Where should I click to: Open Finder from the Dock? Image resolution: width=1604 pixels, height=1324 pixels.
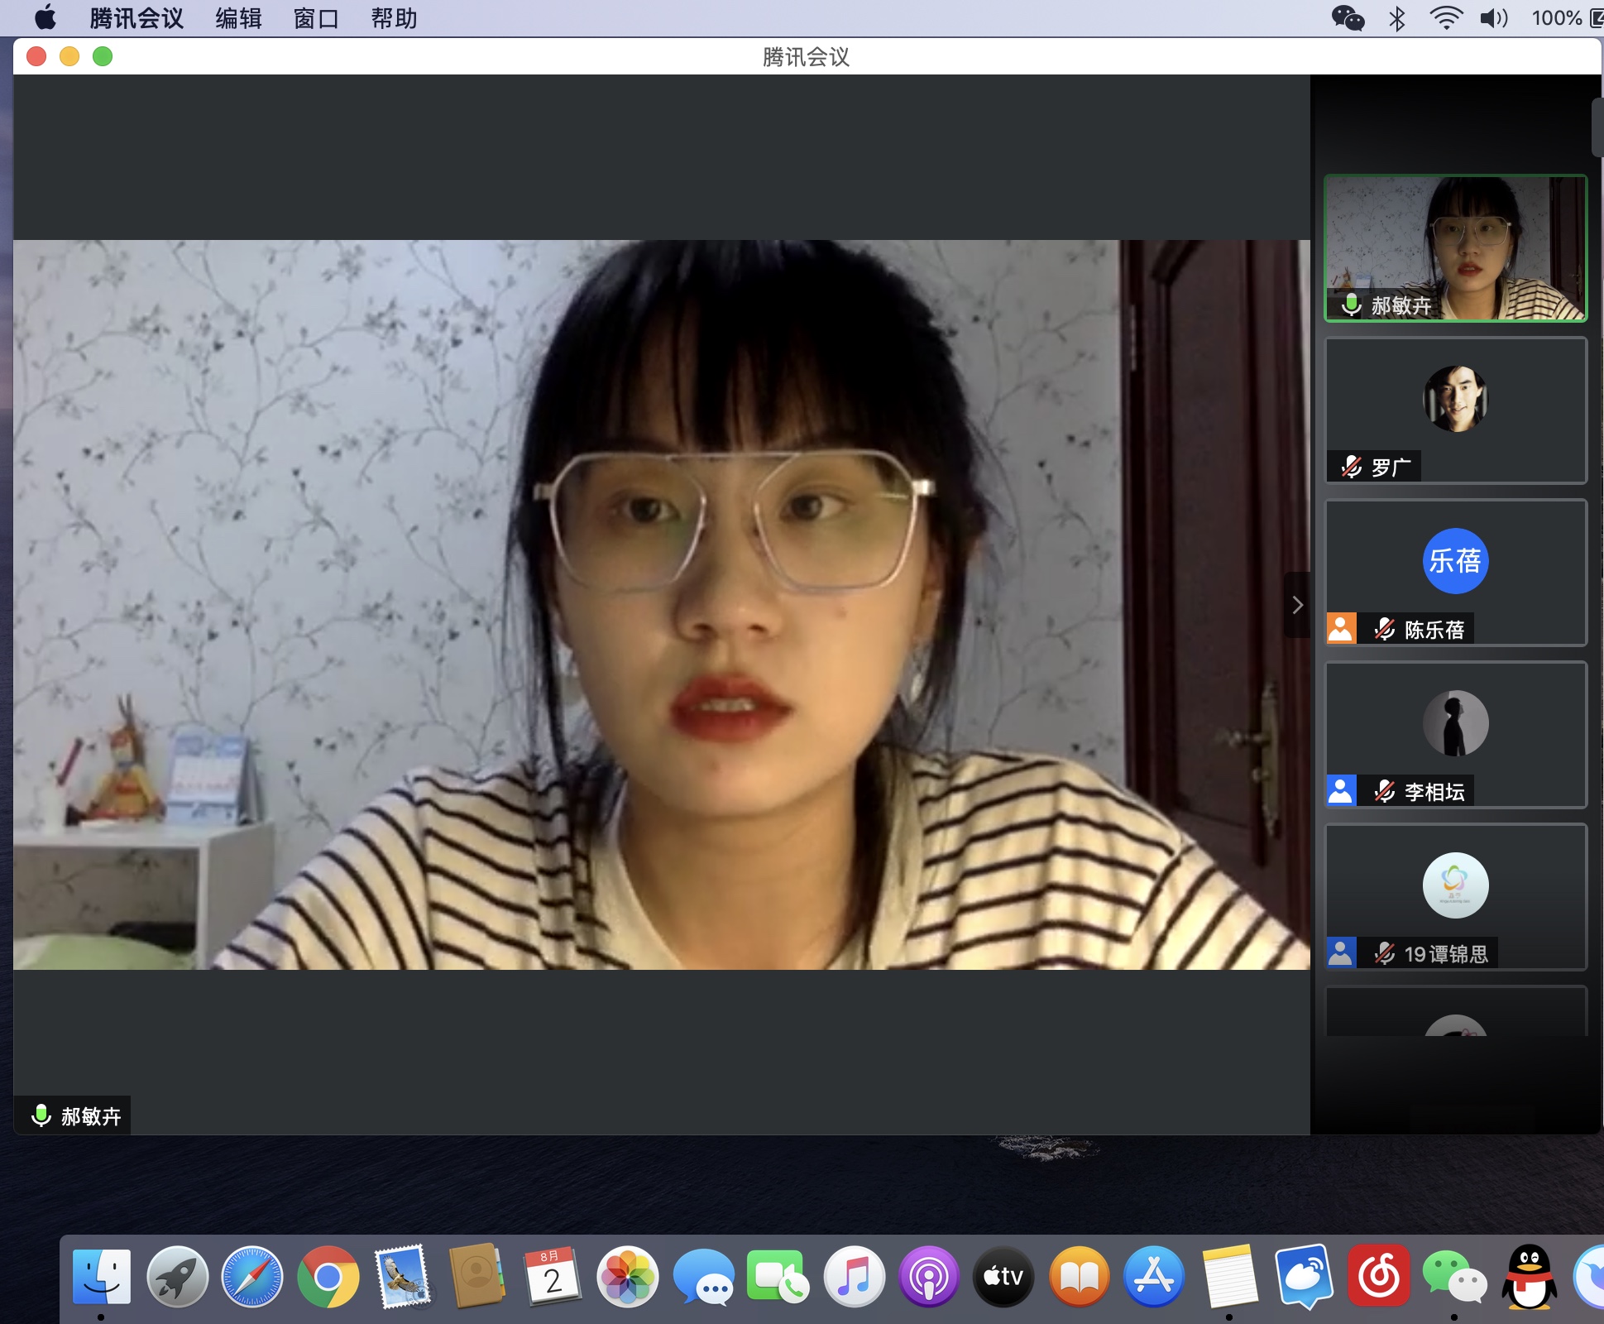coord(102,1277)
